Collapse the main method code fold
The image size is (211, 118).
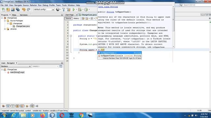coord(71,36)
